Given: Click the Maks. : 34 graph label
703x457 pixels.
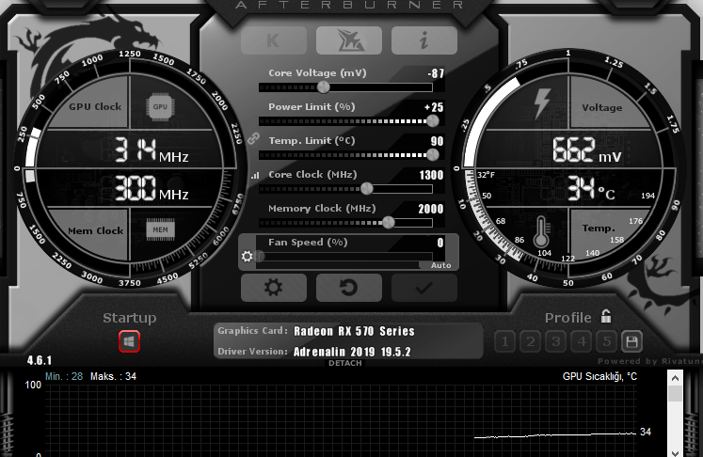Looking at the screenshot, I should point(114,376).
